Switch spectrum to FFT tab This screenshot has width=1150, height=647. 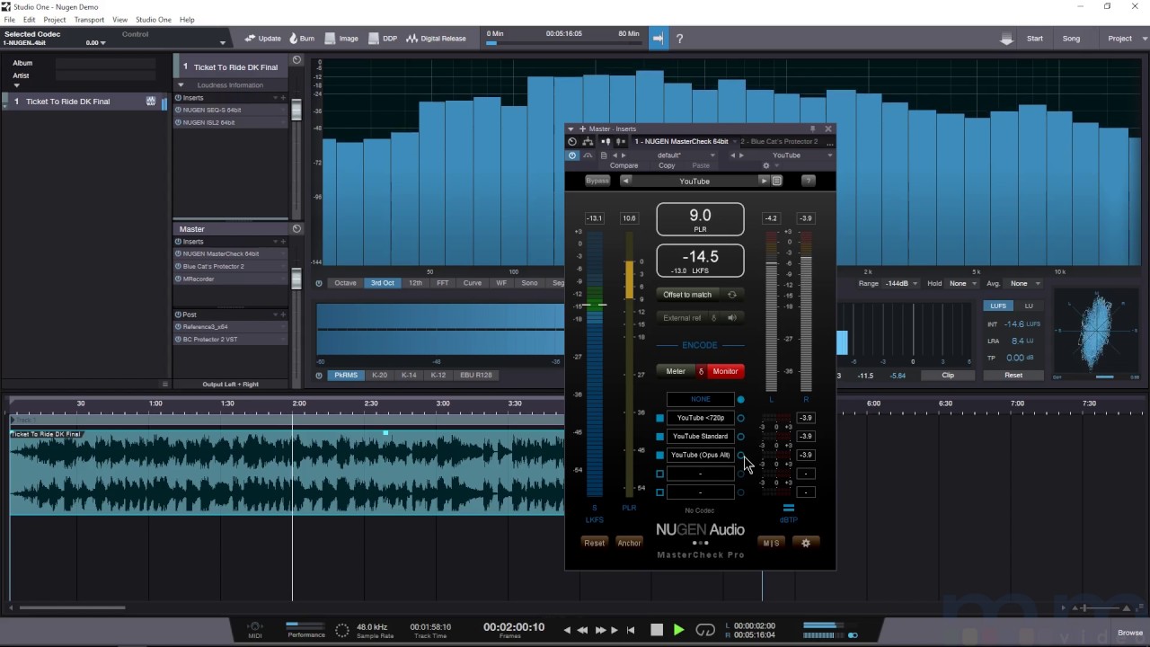coord(443,283)
